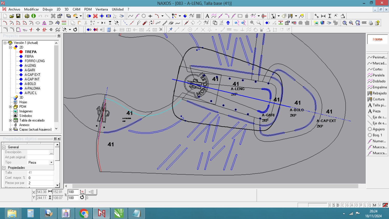Select Paralela in the right panel

(377, 75)
